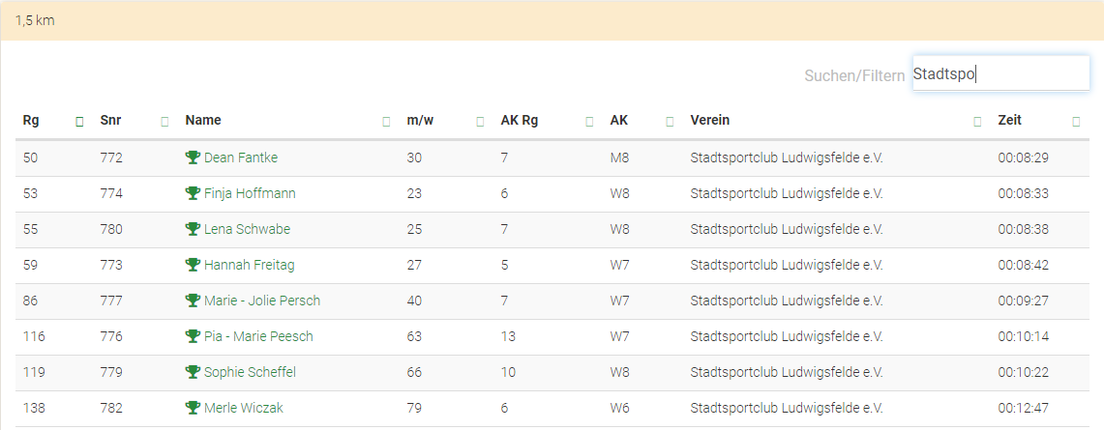Sort results by m/w column icon
Image resolution: width=1104 pixels, height=430 pixels.
point(480,122)
